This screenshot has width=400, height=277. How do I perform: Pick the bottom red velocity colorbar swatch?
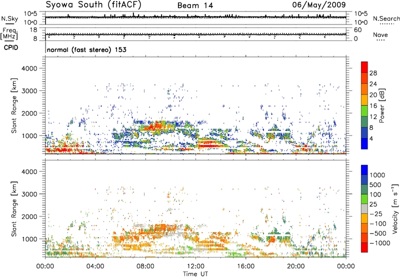(x=364, y=247)
